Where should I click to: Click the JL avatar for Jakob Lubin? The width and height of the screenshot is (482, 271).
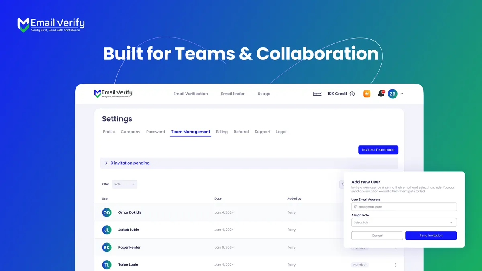point(107,230)
